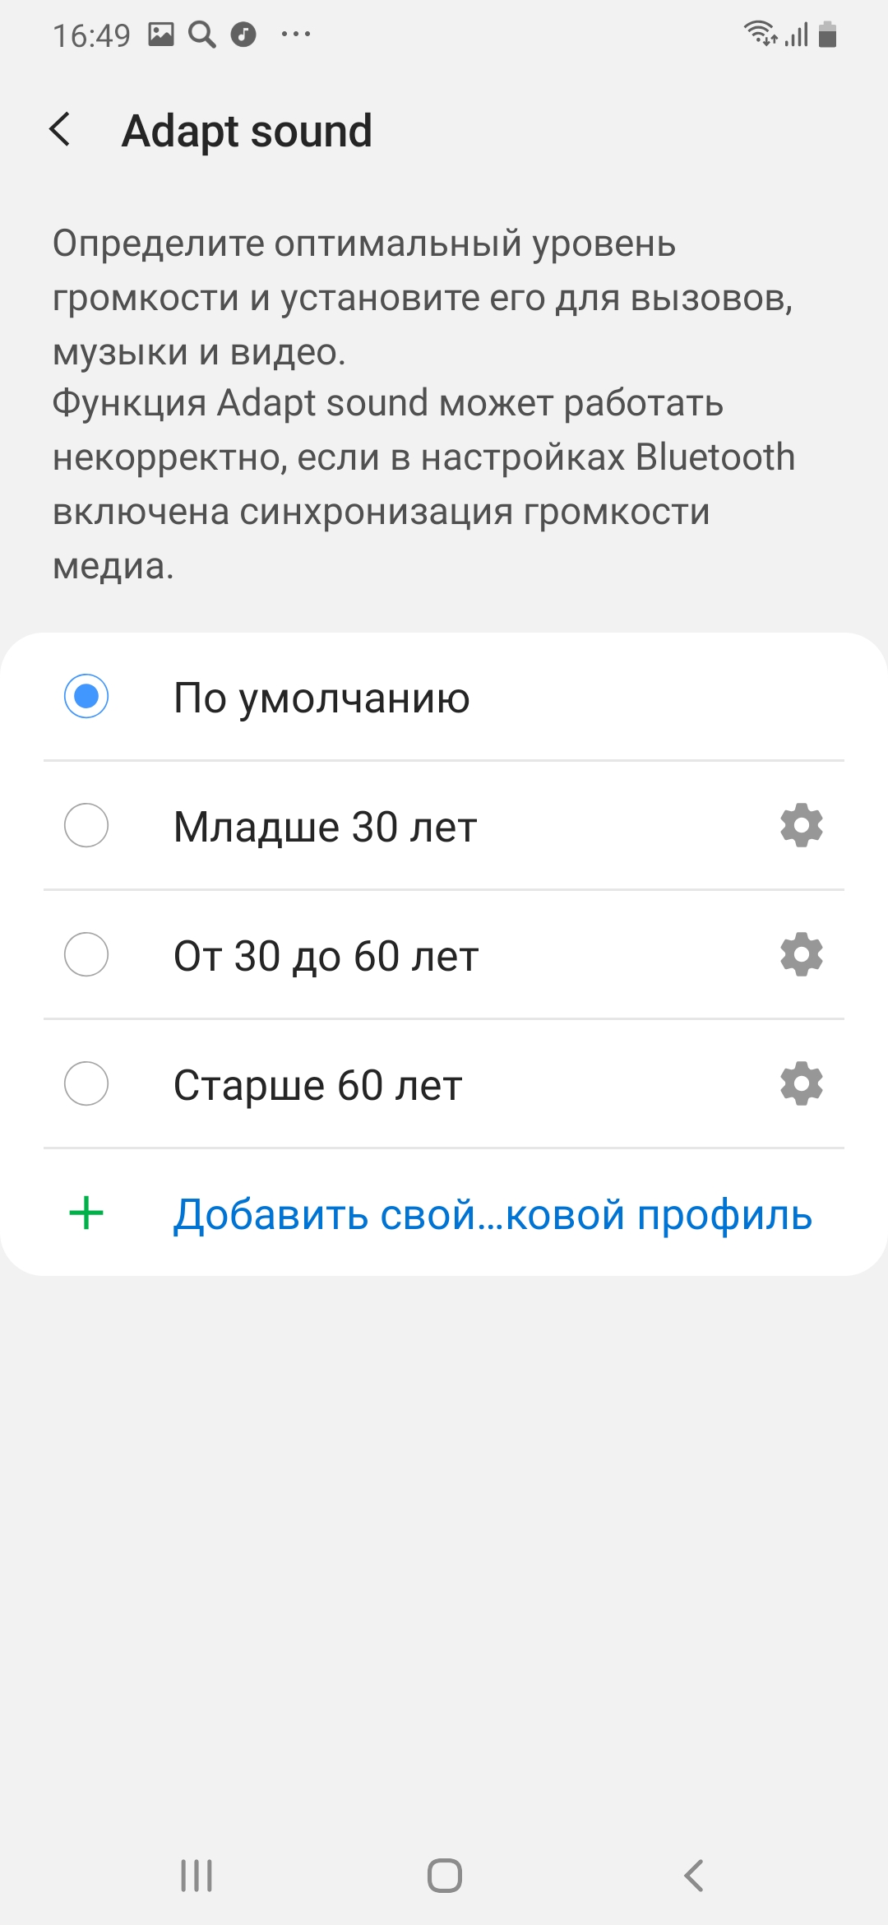888x1925 pixels.
Task: Tap the back arrow beside Adapt sound
Action: click(x=60, y=130)
